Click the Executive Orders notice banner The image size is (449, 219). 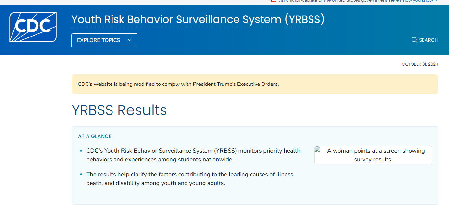tap(255, 84)
